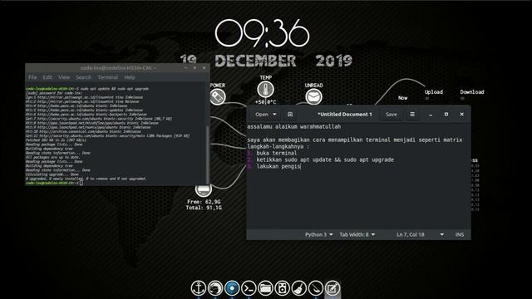Click the disk drive widget icon above Free
532x299 pixels.
pos(204,190)
